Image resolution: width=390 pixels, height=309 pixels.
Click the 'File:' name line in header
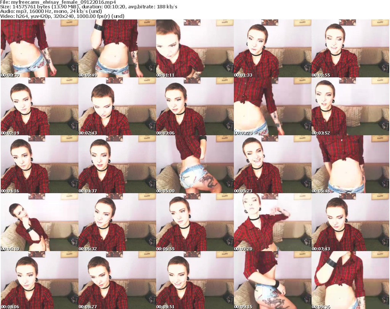tap(58, 2)
